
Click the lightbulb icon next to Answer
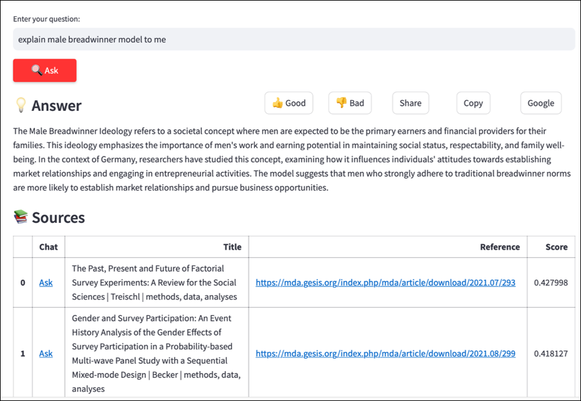click(21, 106)
